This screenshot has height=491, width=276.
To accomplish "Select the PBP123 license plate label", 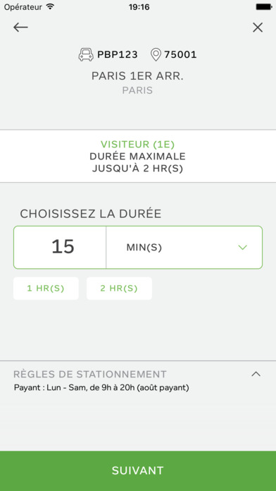I will [x=117, y=55].
